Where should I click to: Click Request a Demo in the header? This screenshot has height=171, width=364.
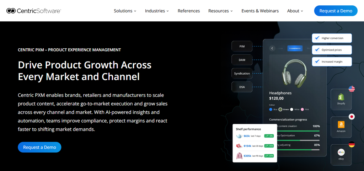336,11
